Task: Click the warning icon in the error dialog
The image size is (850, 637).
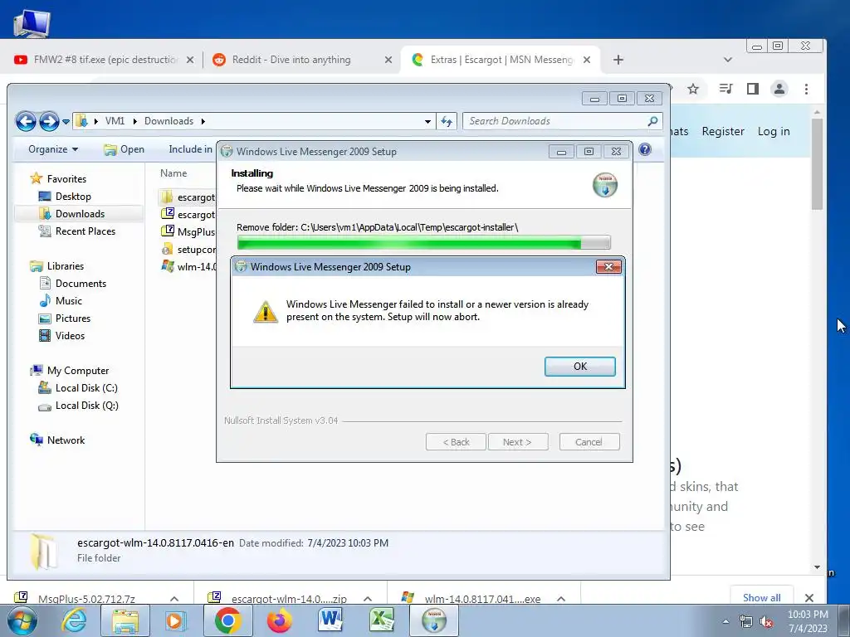Action: pyautogui.click(x=265, y=312)
